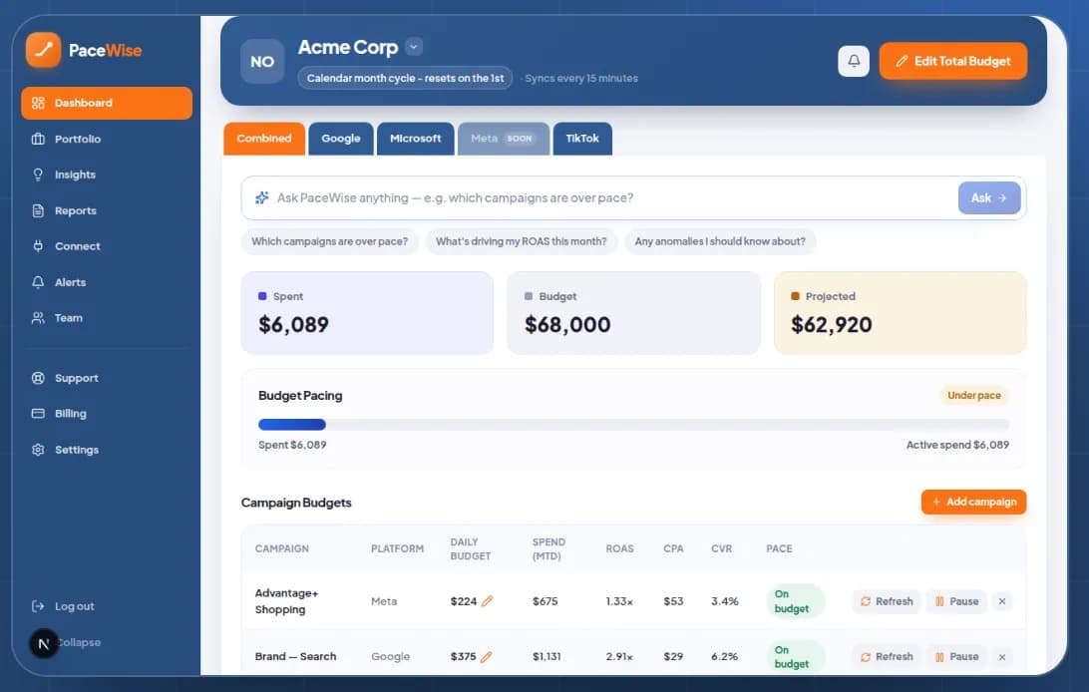Viewport: 1089px width, 692px height.
Task: Remove Brand — Search campaign with X
Action: point(1002,656)
